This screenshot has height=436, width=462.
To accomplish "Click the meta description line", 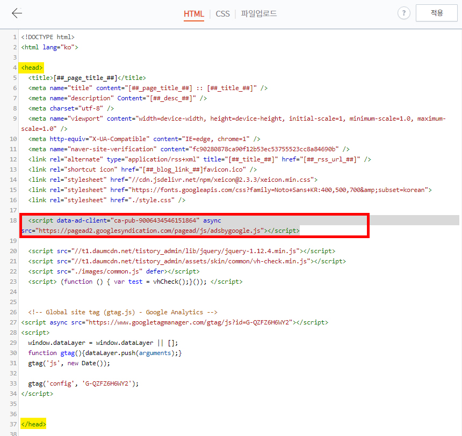I will coord(117,98).
